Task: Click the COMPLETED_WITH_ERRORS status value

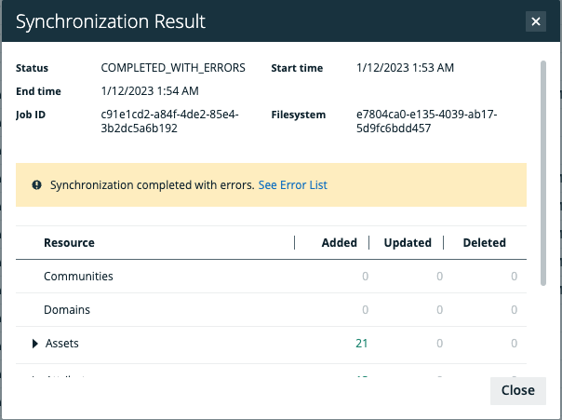Action: tap(172, 69)
